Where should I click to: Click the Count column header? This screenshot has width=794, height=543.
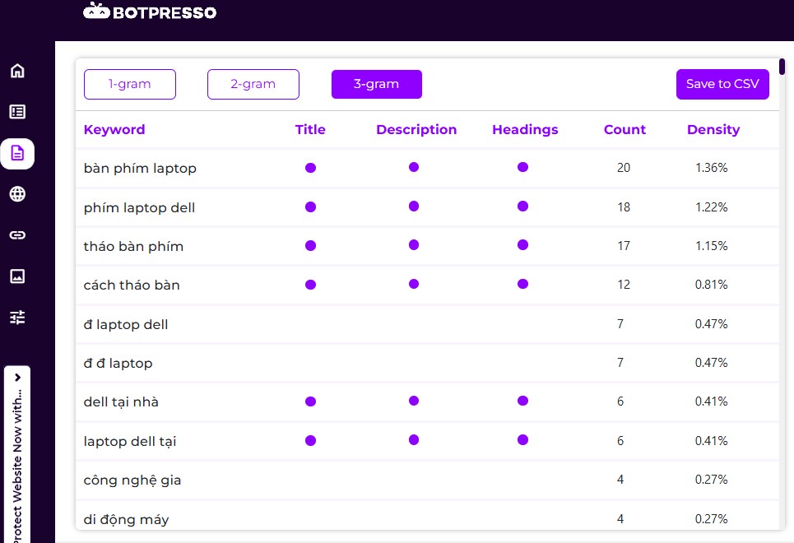point(625,130)
